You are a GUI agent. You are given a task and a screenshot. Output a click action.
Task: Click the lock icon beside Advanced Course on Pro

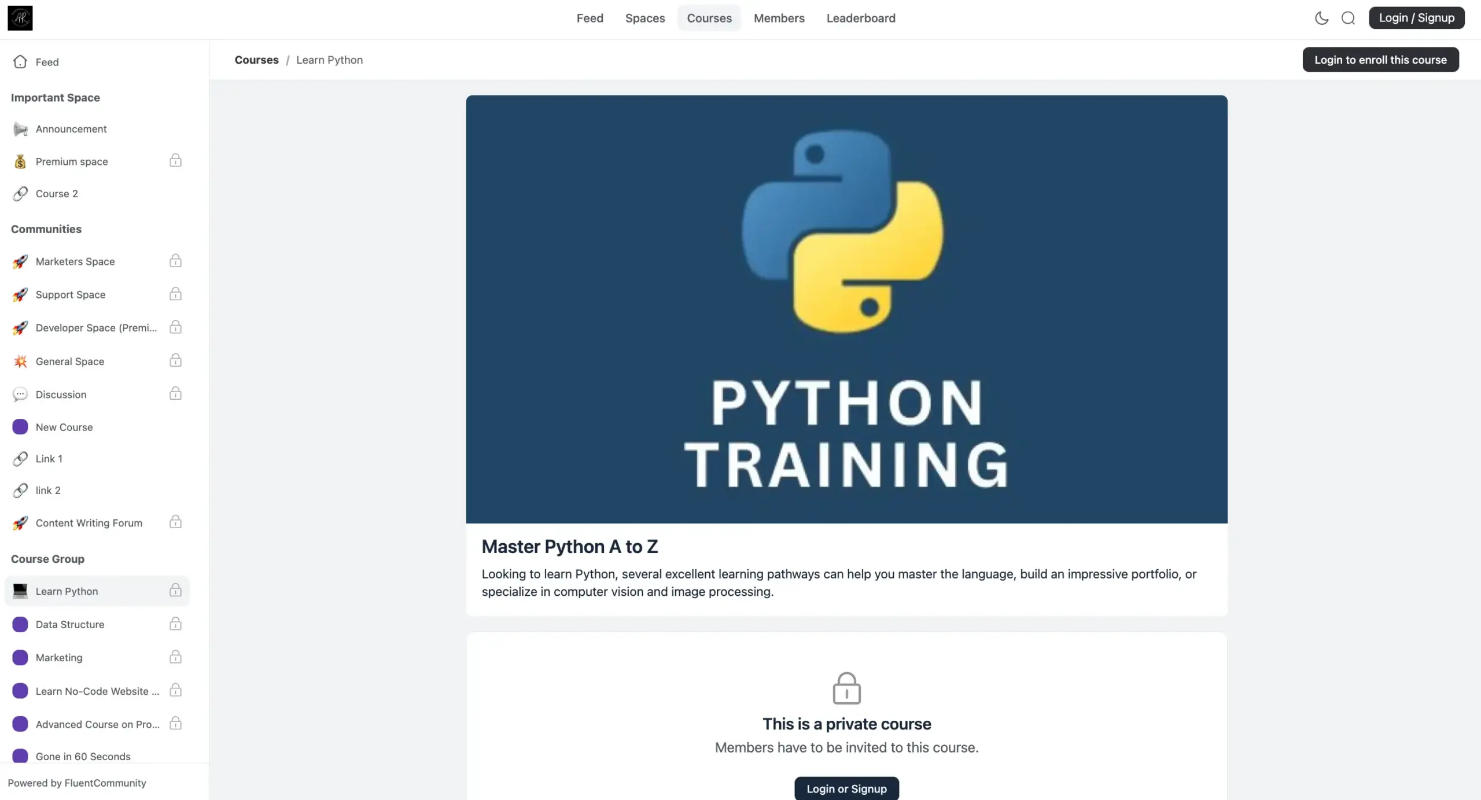click(x=175, y=723)
